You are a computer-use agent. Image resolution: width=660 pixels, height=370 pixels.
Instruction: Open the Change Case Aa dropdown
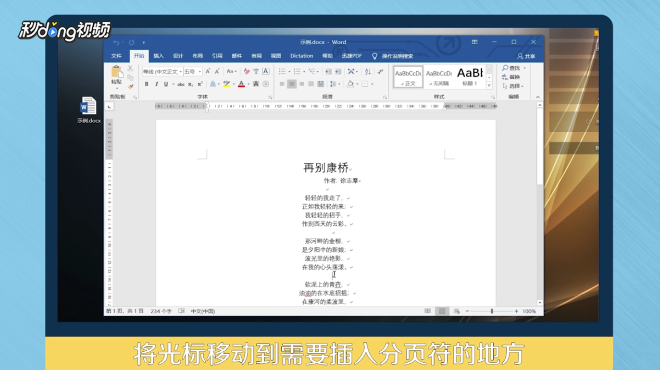232,72
